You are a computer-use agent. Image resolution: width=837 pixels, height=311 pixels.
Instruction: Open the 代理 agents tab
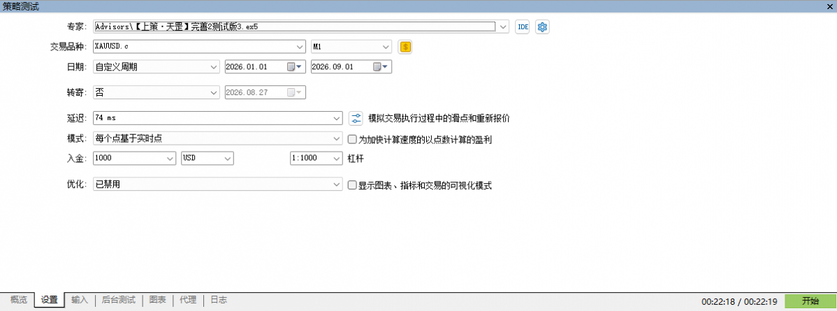click(x=188, y=300)
